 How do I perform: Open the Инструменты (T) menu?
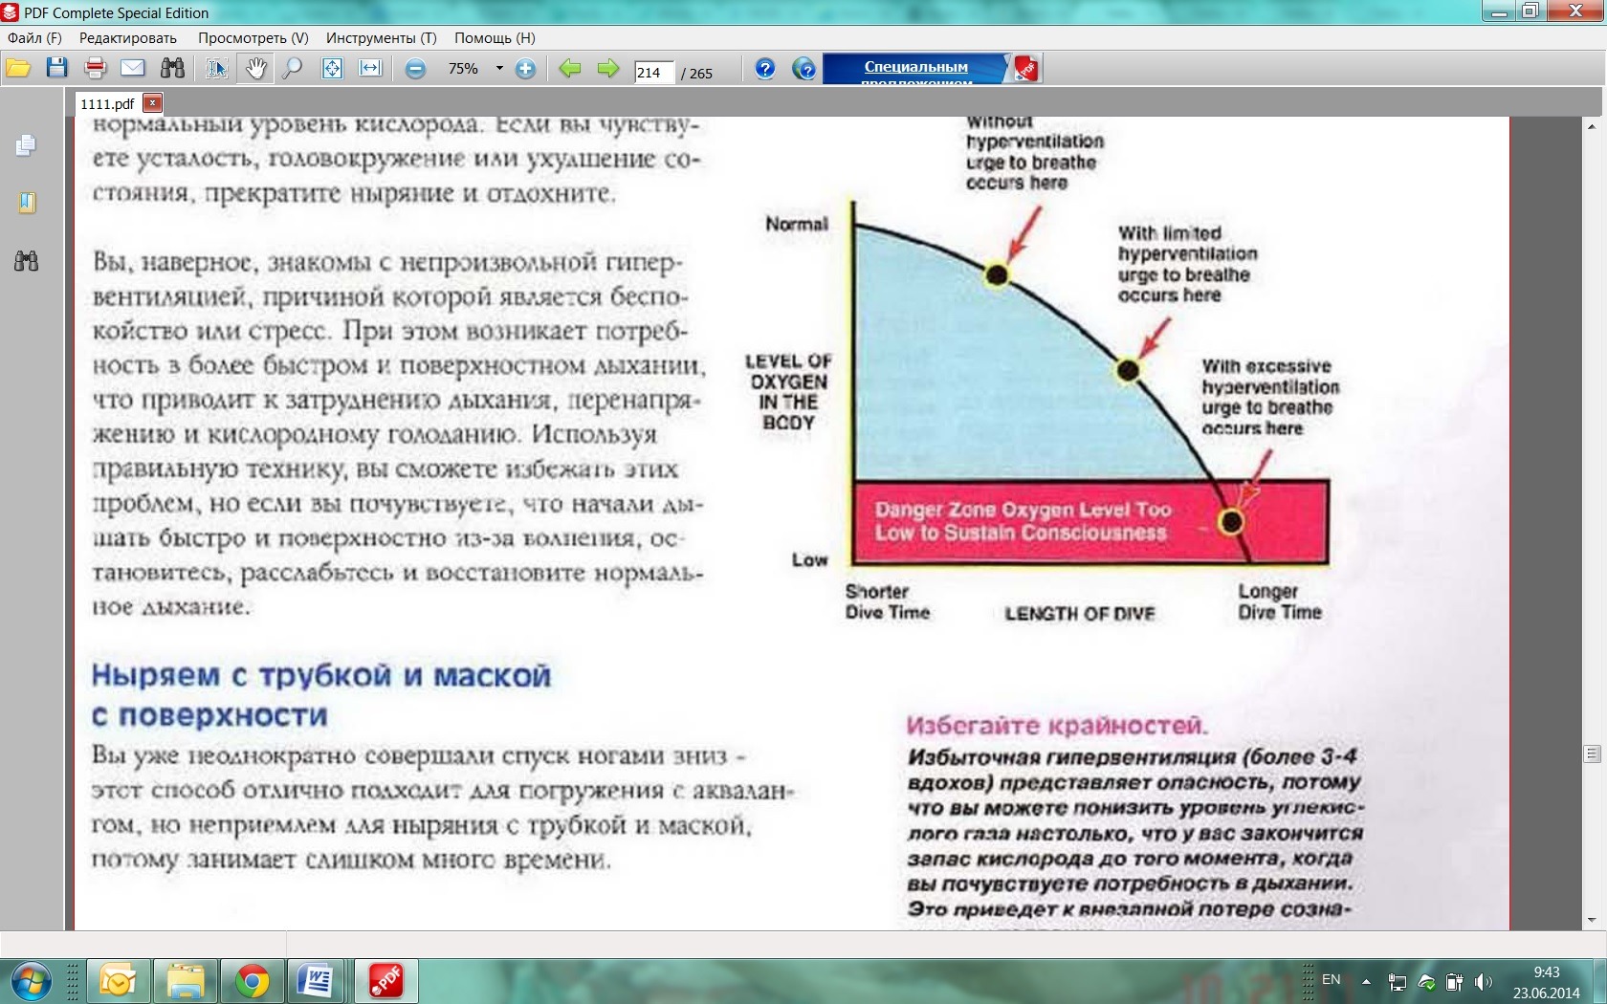[x=382, y=38]
